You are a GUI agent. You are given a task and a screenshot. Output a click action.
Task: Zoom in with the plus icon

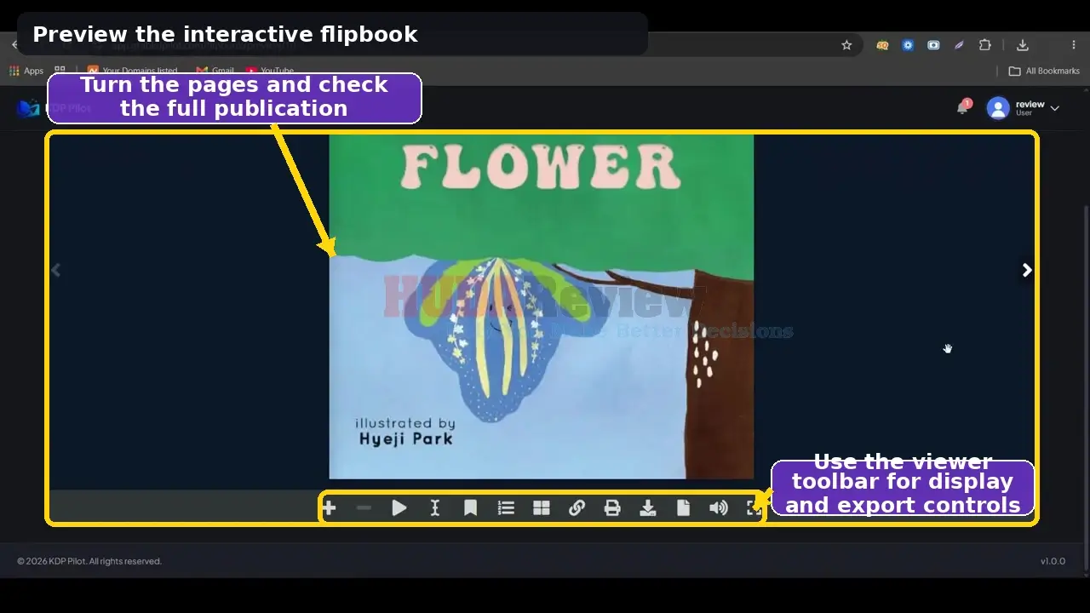tap(329, 508)
